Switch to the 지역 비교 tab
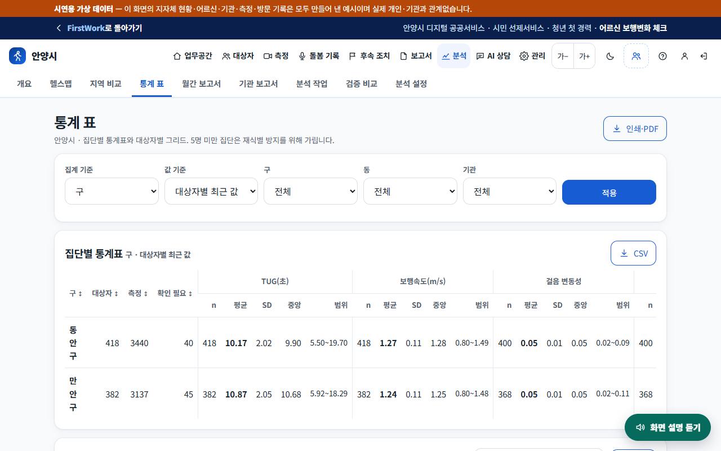721x451 pixels. click(x=105, y=83)
